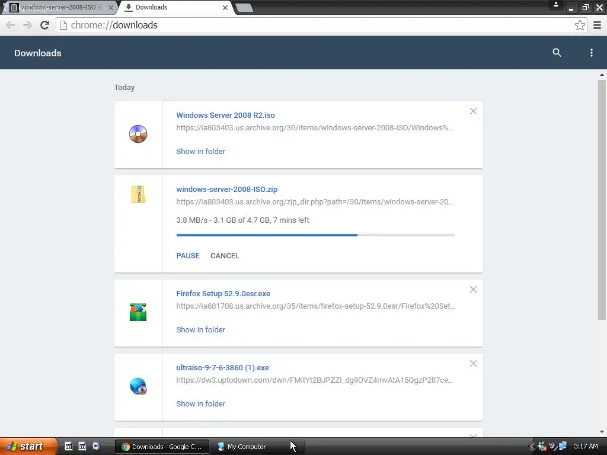Screen dimensions: 607x455
Task: Open the Windows Start menu
Action: [x=28, y=447]
